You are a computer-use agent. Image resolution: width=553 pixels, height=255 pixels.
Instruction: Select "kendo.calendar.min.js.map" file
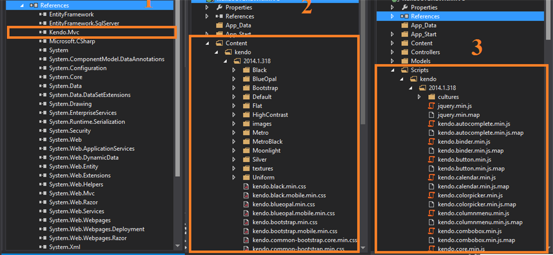pyautogui.click(x=473, y=187)
